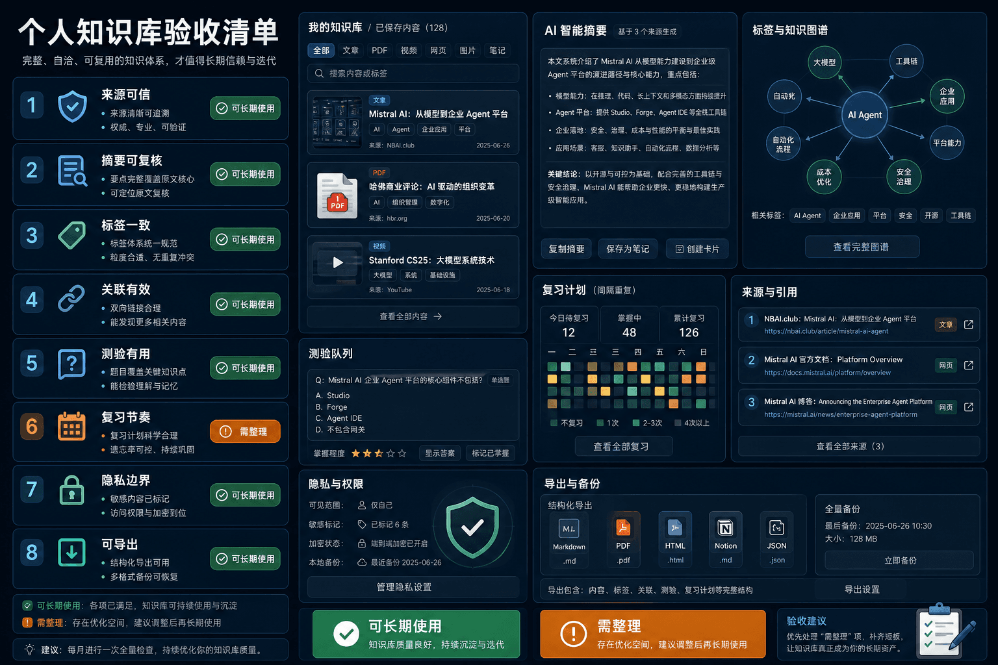
Task: Click 立即备份 button
Action: [900, 560]
